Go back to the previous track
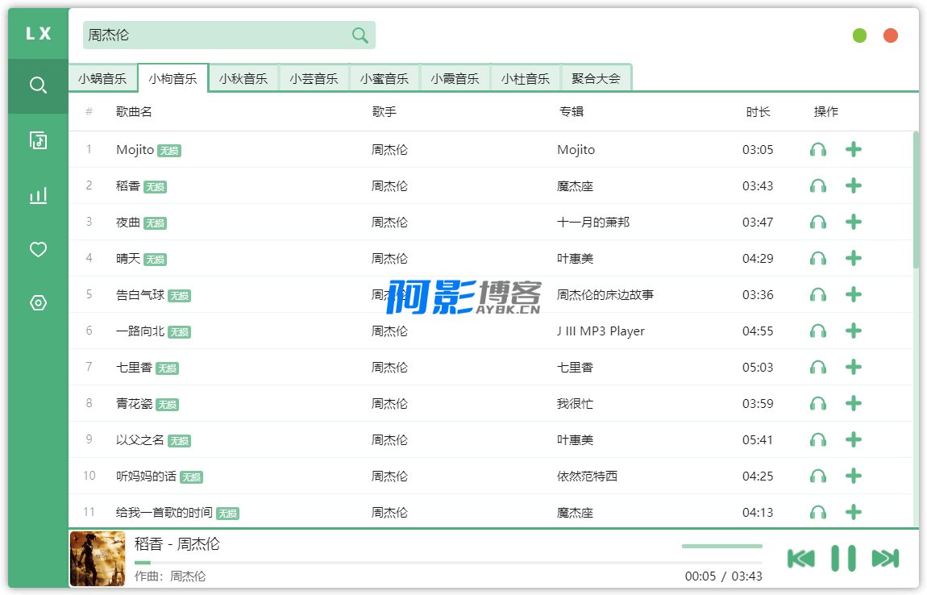 point(800,558)
